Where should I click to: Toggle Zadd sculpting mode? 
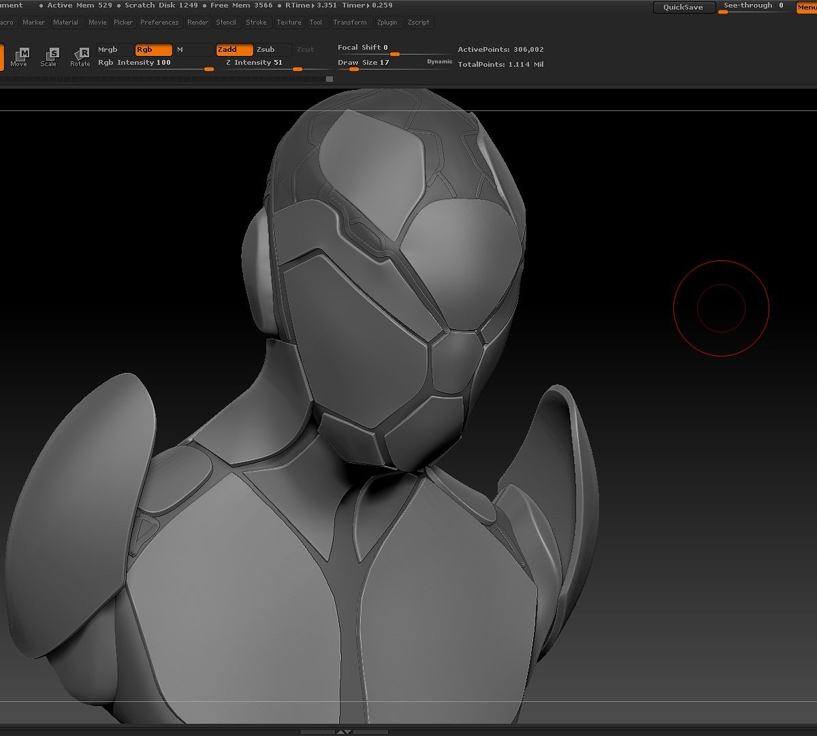(235, 50)
